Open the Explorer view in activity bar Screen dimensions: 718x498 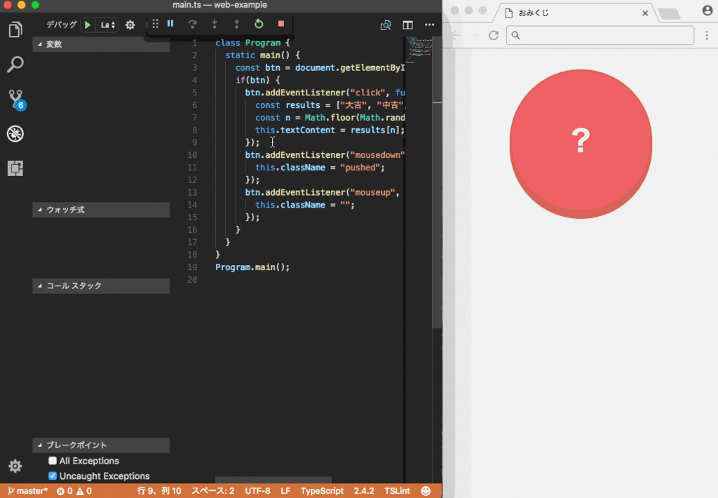coord(15,29)
